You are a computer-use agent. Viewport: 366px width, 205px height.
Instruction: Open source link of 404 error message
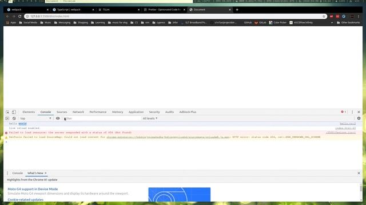pyautogui.click(x=341, y=133)
